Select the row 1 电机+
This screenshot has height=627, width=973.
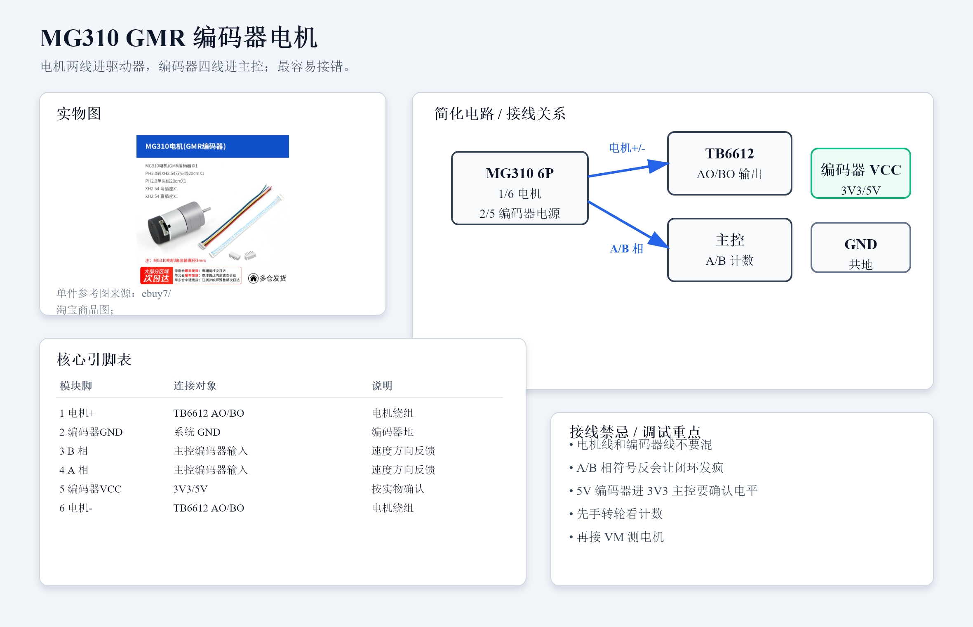(280, 413)
